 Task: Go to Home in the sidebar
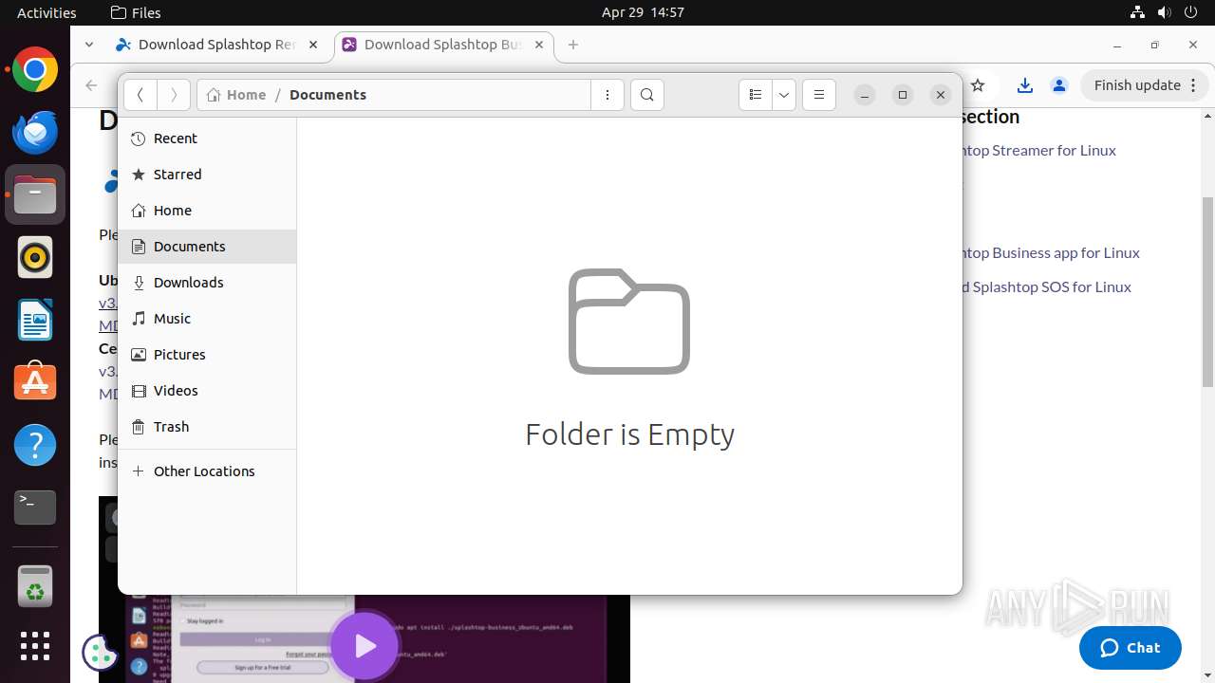coord(207,211)
